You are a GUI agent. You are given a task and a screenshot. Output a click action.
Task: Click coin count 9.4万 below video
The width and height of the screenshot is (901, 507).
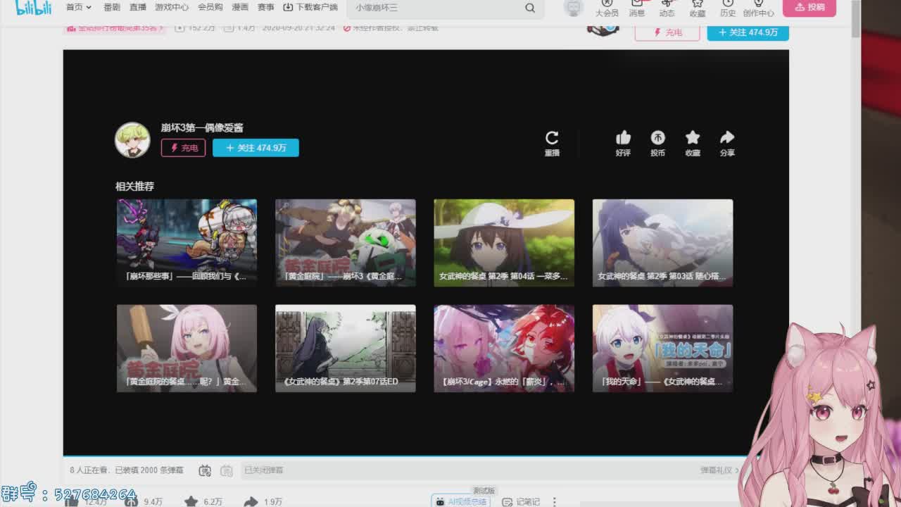144,501
